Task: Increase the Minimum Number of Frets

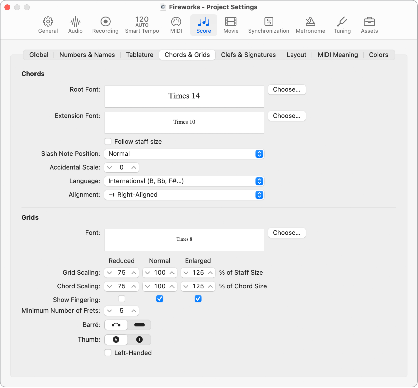Action: [x=134, y=311]
